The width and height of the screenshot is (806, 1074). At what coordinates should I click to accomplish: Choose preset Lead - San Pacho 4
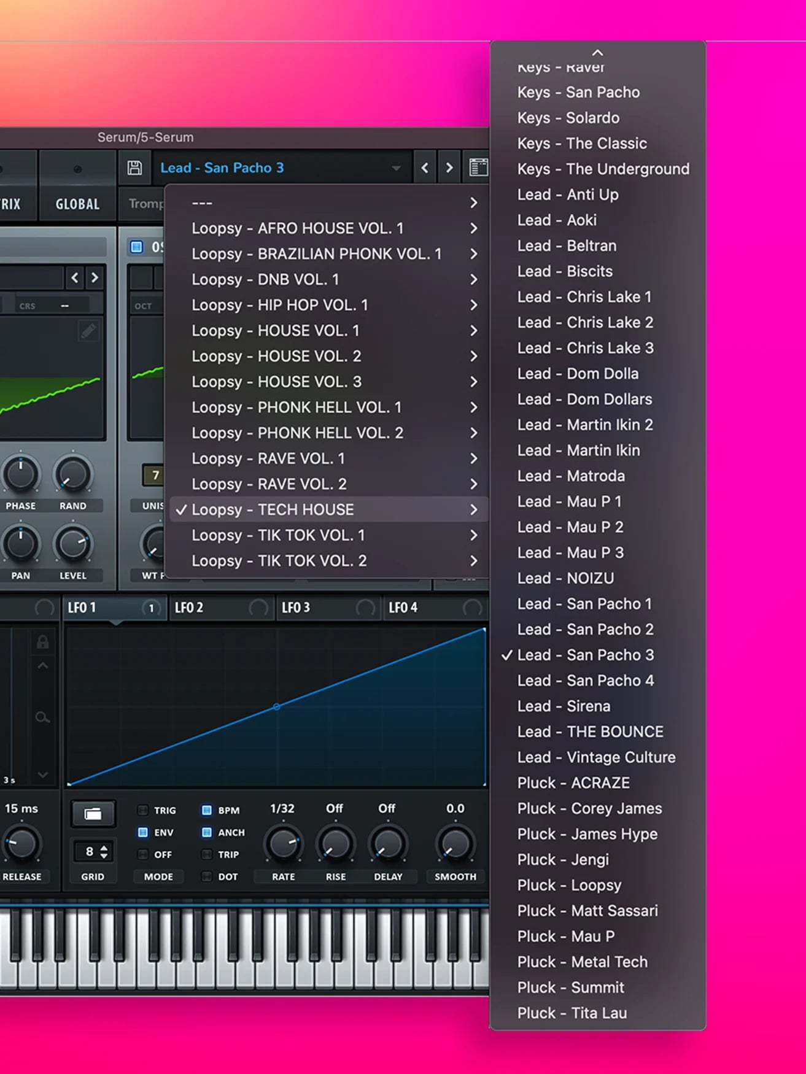coord(598,681)
